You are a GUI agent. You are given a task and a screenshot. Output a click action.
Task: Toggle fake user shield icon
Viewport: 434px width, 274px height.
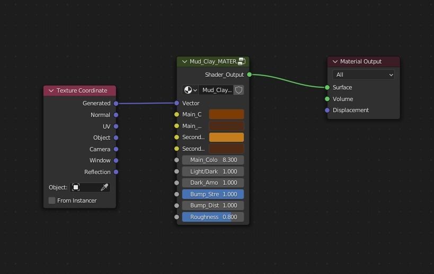[x=239, y=90]
